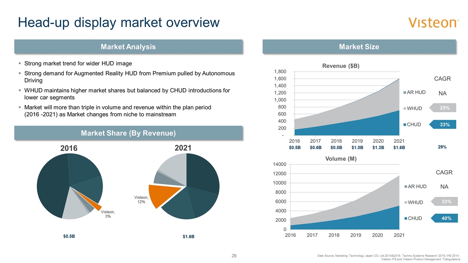Click the $0.8B label under 2018

(336, 148)
